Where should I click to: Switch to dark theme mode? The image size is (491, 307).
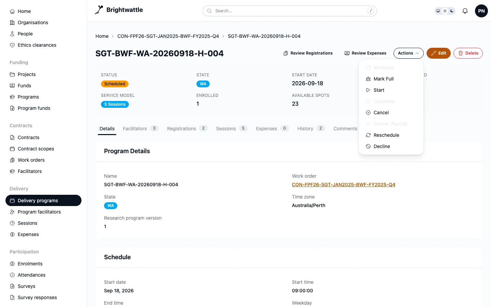(x=452, y=11)
